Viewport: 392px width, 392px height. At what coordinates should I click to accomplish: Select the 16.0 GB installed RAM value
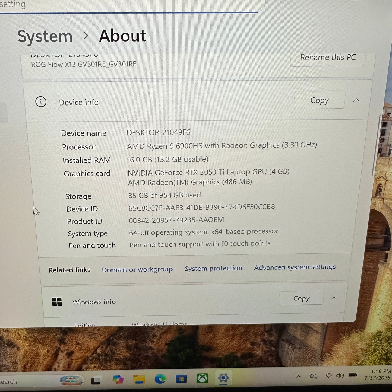pyautogui.click(x=167, y=159)
